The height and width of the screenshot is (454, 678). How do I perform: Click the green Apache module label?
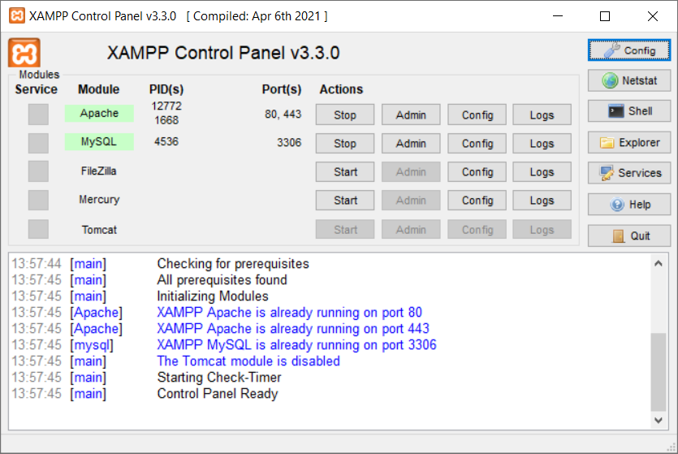(x=99, y=113)
